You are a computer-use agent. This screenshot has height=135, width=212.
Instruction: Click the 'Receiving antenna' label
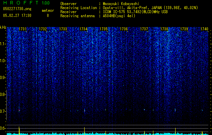point(78,16)
